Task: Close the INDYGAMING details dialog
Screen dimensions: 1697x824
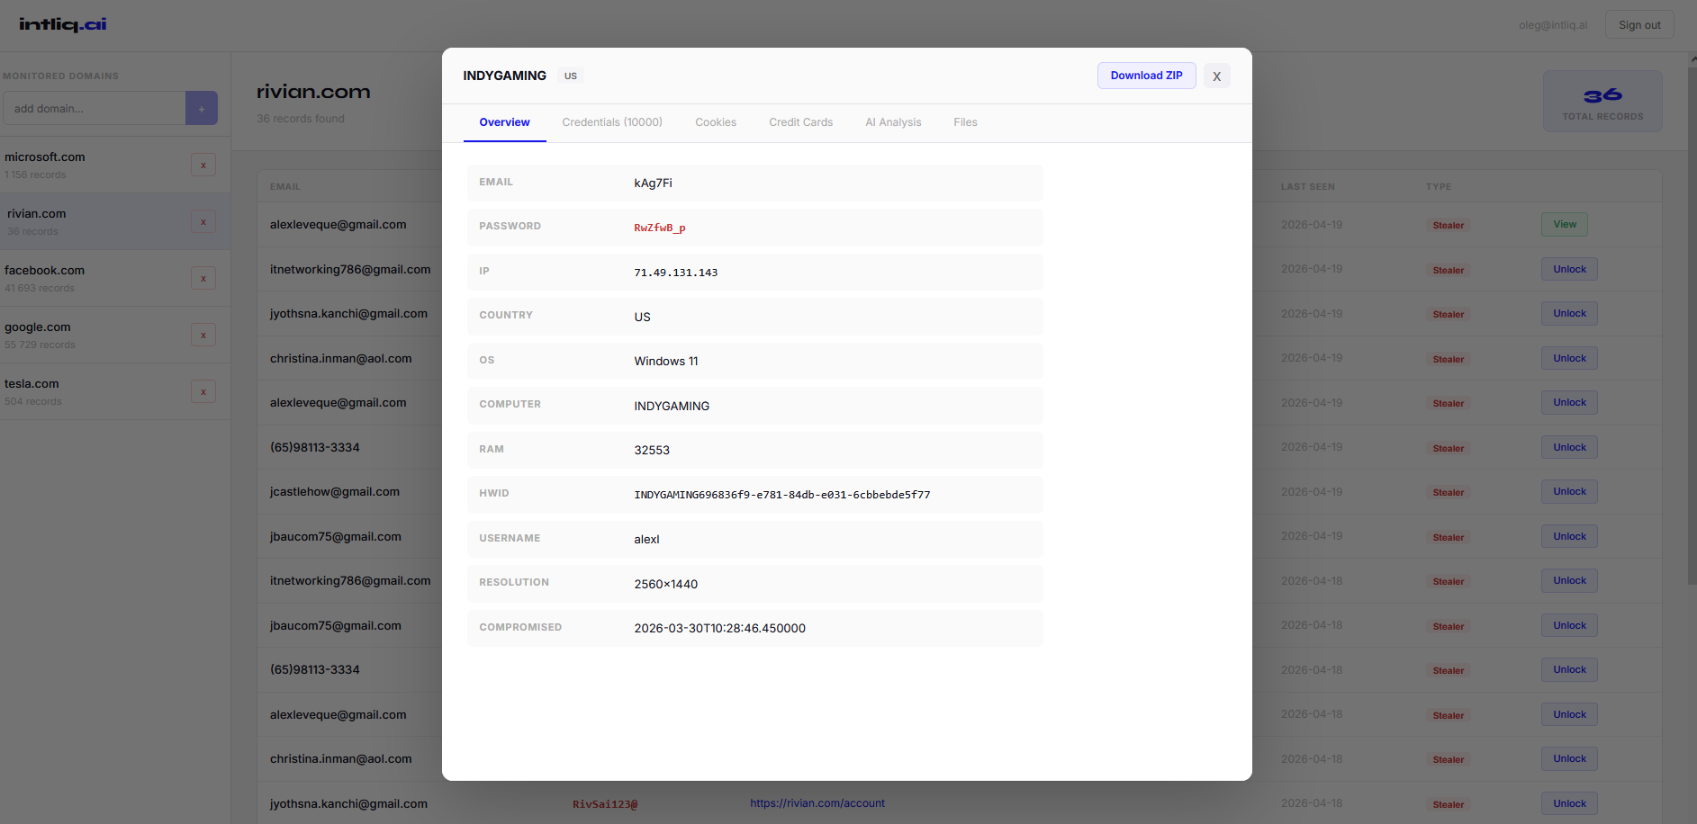Action: (1216, 76)
